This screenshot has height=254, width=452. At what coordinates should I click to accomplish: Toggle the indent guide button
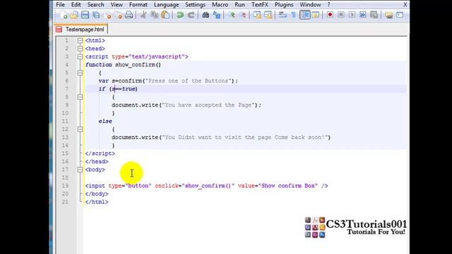[304, 15]
